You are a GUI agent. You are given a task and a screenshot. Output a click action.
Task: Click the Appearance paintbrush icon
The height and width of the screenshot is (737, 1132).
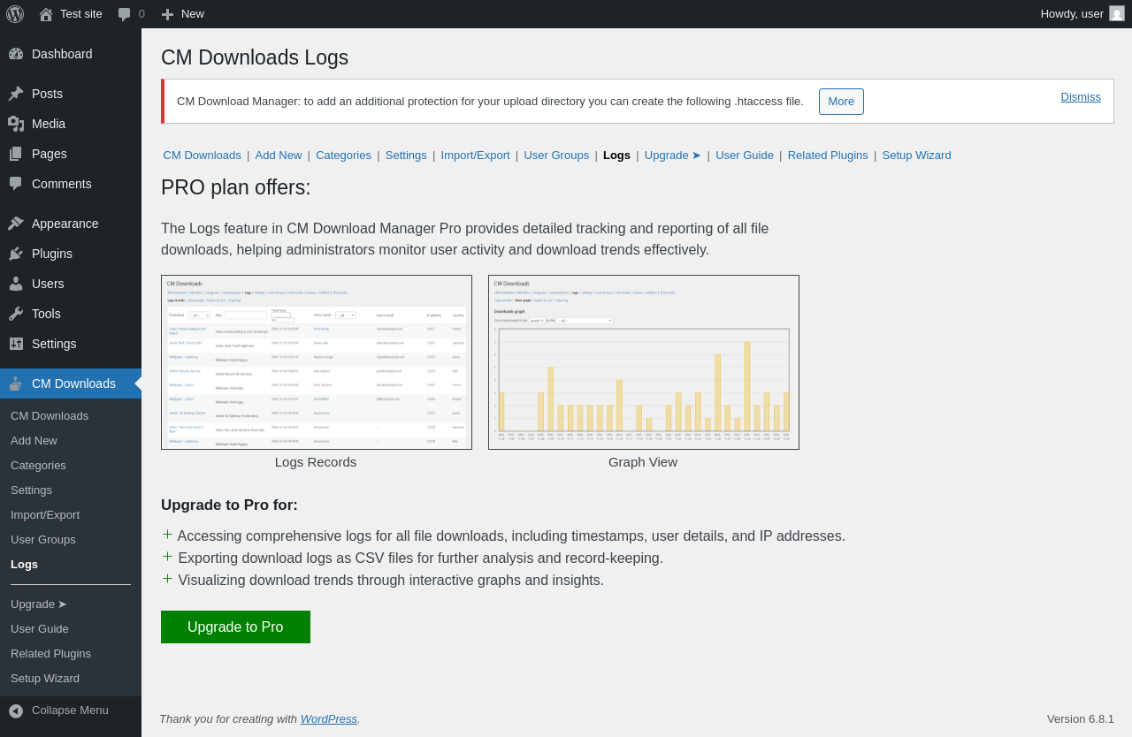(x=16, y=224)
